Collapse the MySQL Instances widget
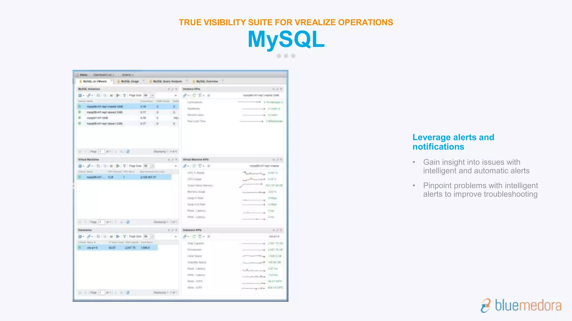 tap(169, 89)
